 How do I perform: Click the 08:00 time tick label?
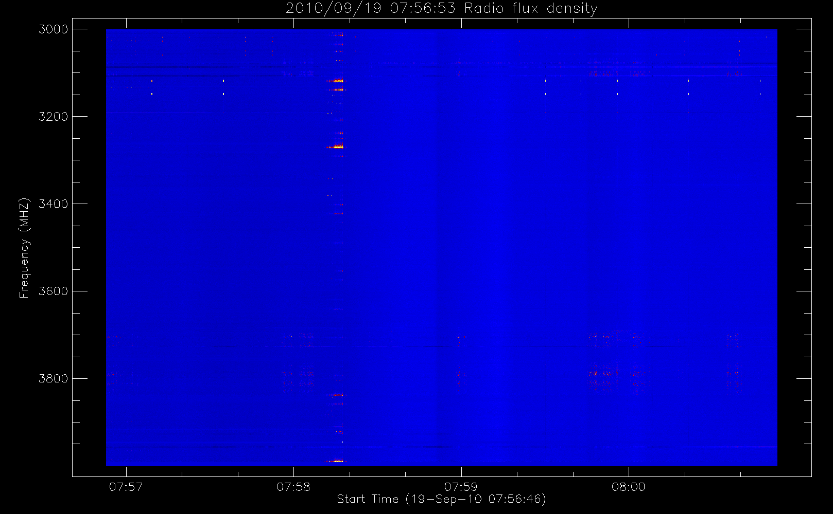point(629,487)
